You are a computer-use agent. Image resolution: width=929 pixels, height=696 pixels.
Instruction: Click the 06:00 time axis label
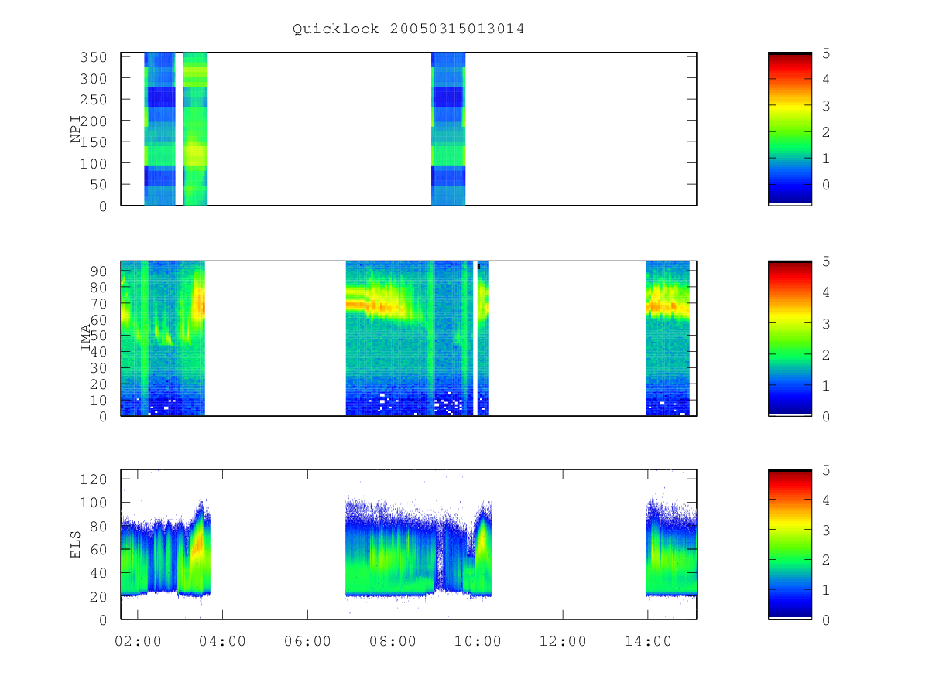tap(308, 640)
